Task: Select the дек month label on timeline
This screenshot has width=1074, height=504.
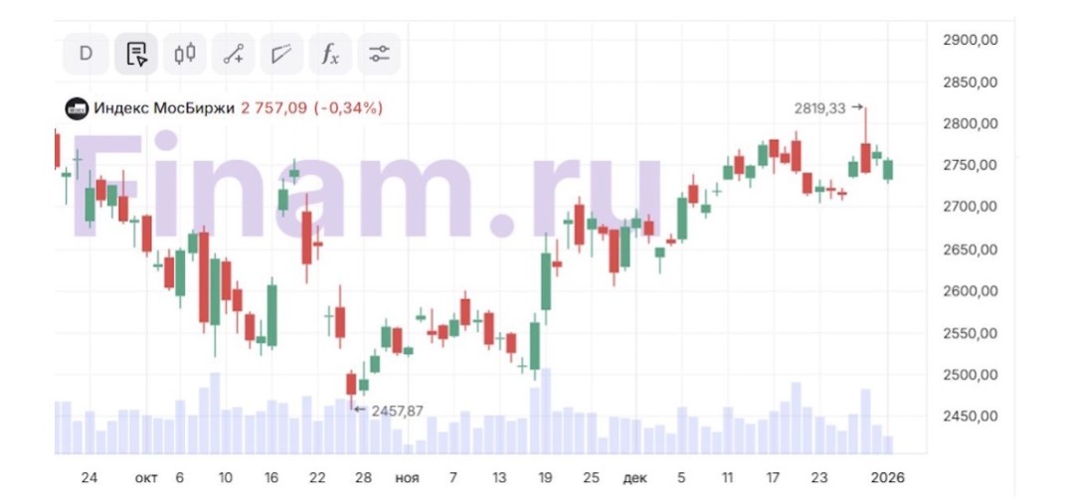Action: click(634, 478)
